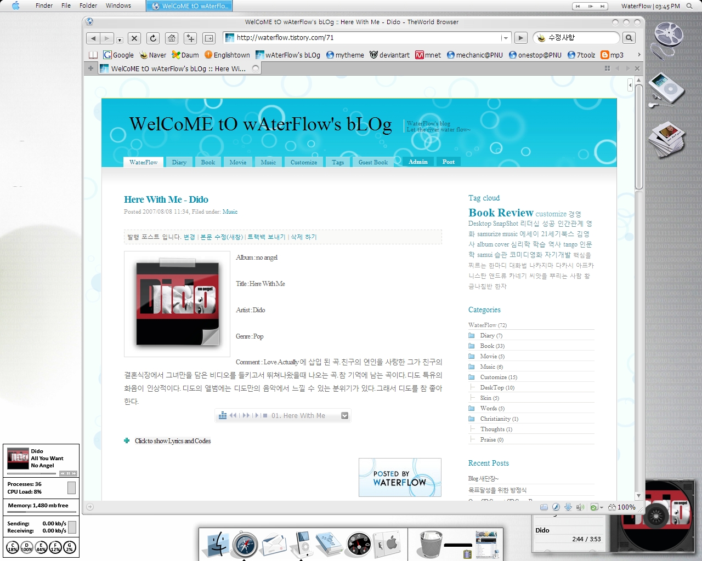This screenshot has height=561, width=702.
Task: Click the toolbar icon left of the address bar
Action: (209, 38)
